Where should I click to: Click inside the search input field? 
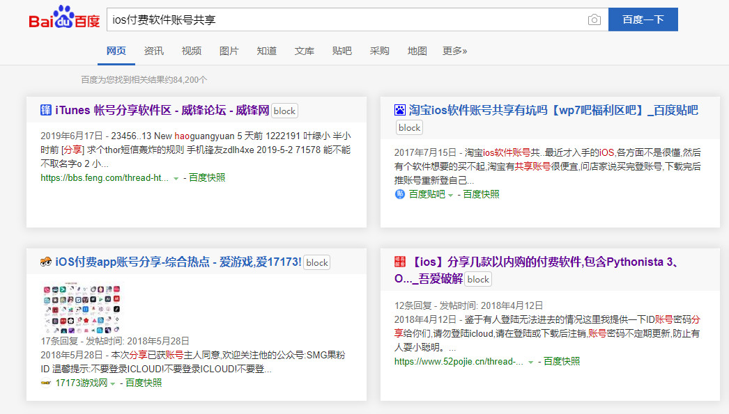click(x=314, y=19)
